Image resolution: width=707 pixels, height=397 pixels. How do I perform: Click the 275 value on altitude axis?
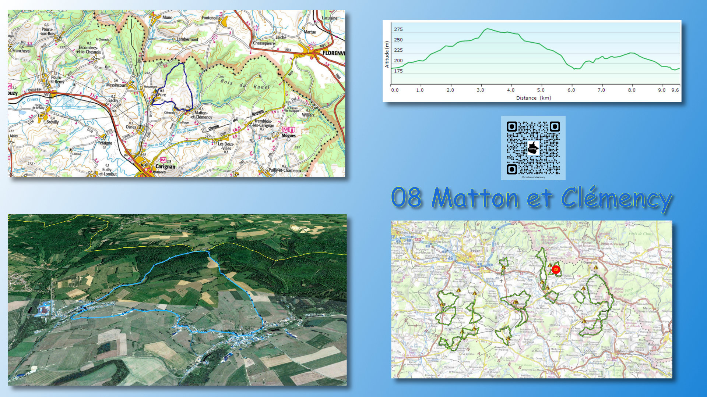398,29
